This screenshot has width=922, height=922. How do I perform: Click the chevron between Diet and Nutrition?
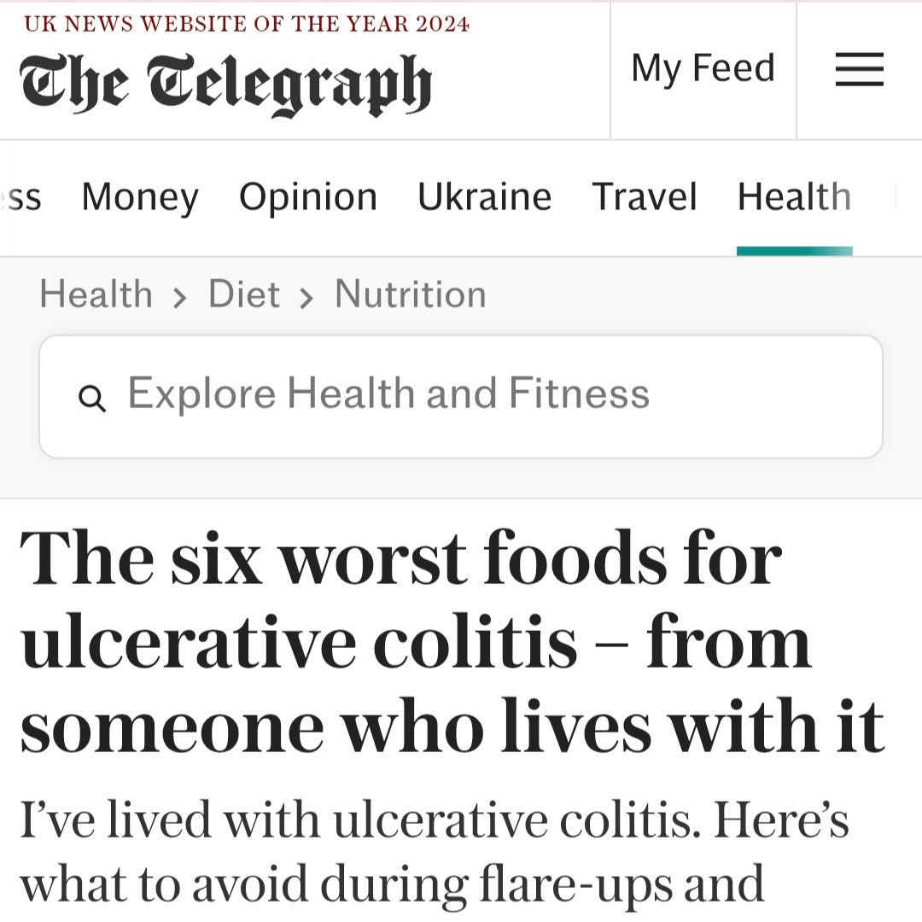(x=306, y=298)
